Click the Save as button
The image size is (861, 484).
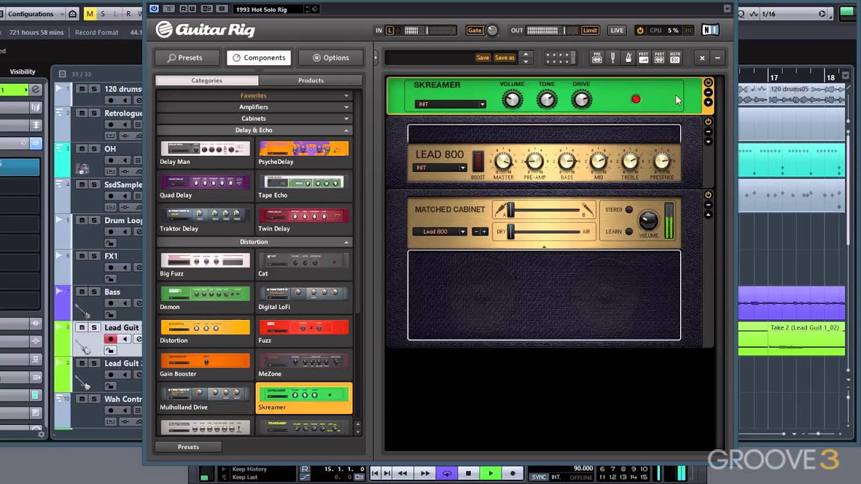[x=505, y=58]
